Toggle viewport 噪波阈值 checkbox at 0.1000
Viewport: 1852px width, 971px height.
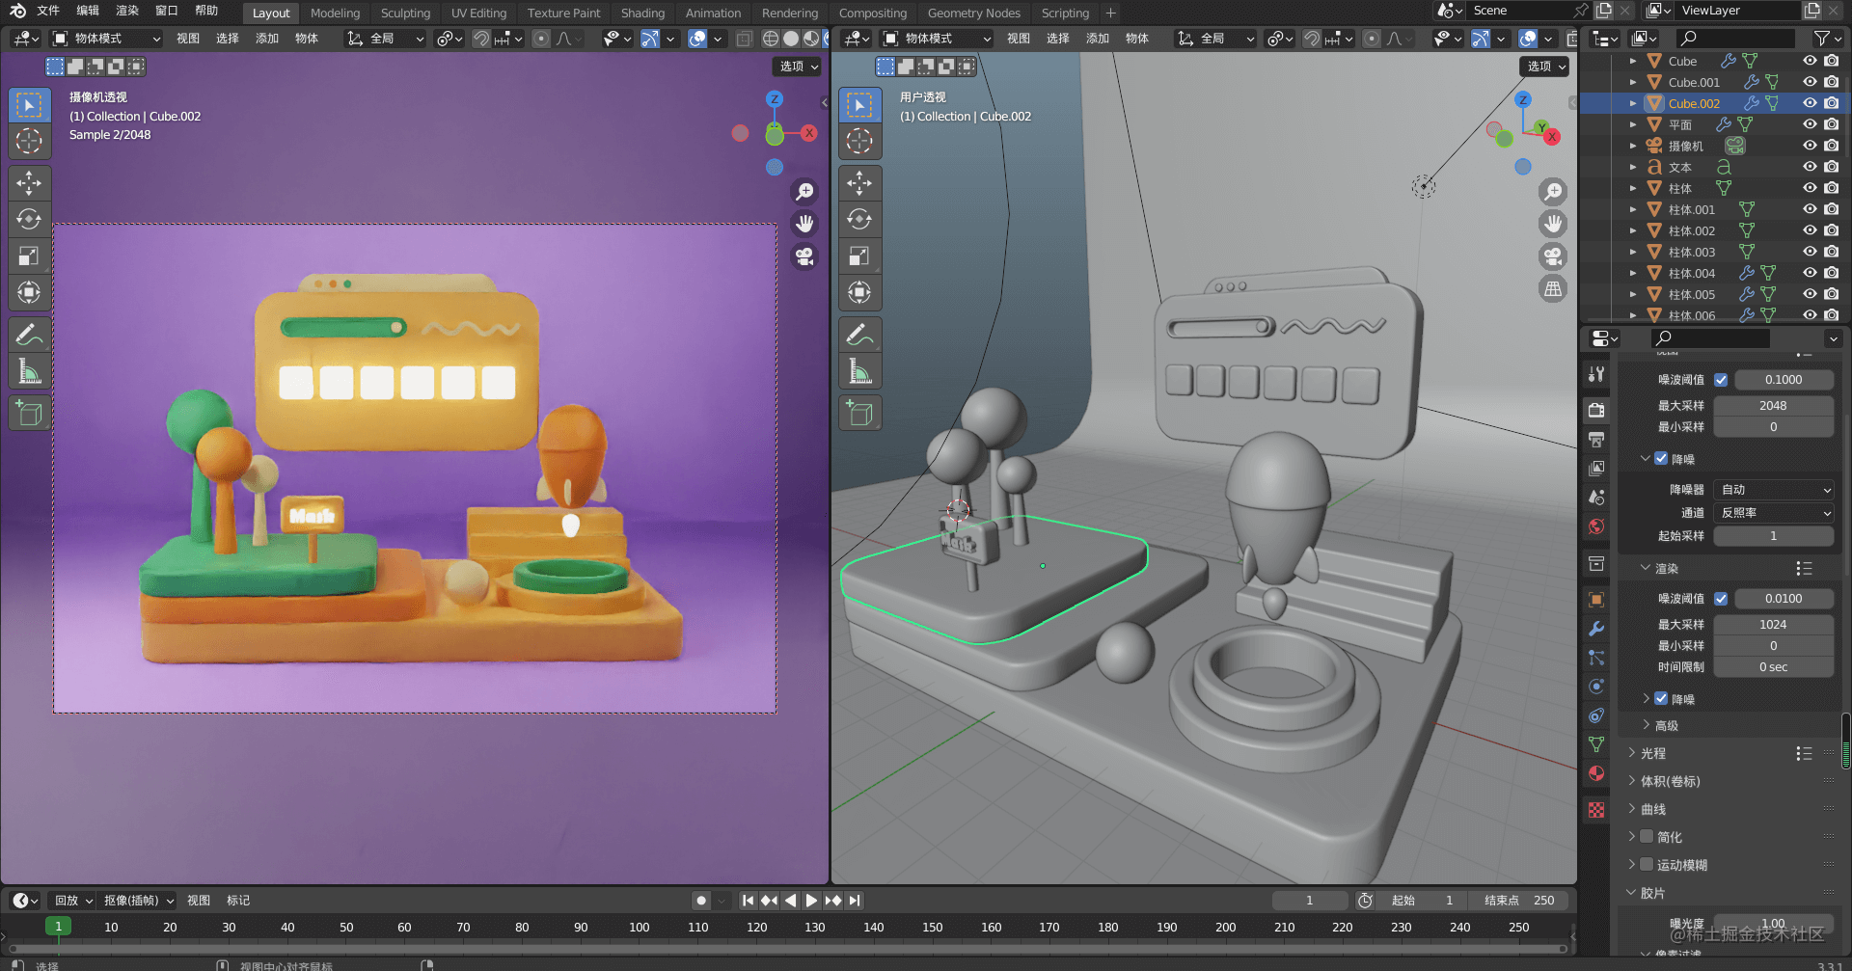(x=1721, y=380)
